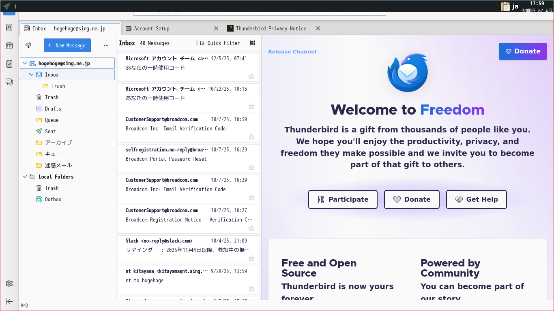This screenshot has width=554, height=311.
Task: Open the あなたの一時使用コード message from 12/5/25
Action: coord(189,67)
